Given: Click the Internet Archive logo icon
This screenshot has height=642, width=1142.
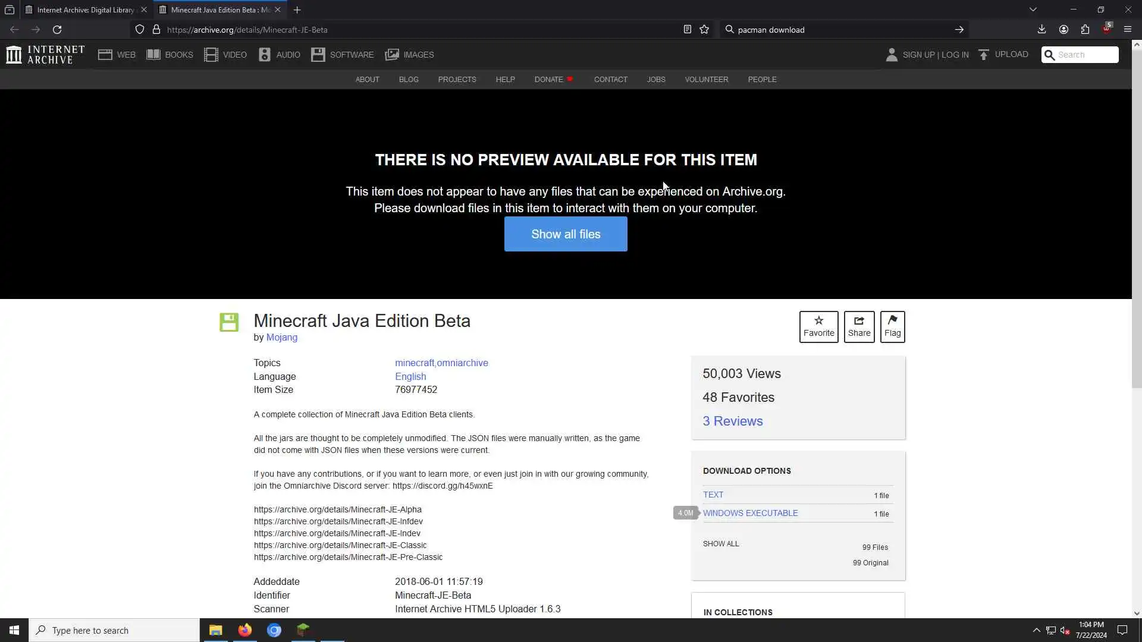Looking at the screenshot, I should pos(14,55).
